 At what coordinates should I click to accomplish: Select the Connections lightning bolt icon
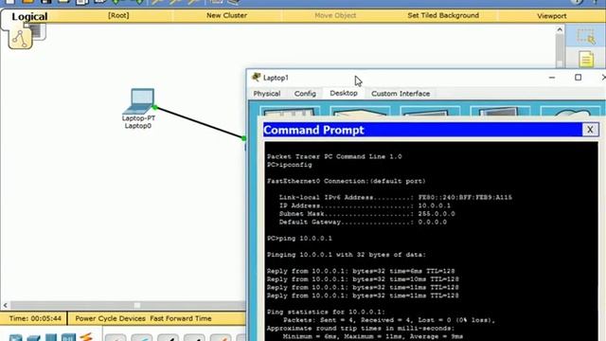point(86,337)
